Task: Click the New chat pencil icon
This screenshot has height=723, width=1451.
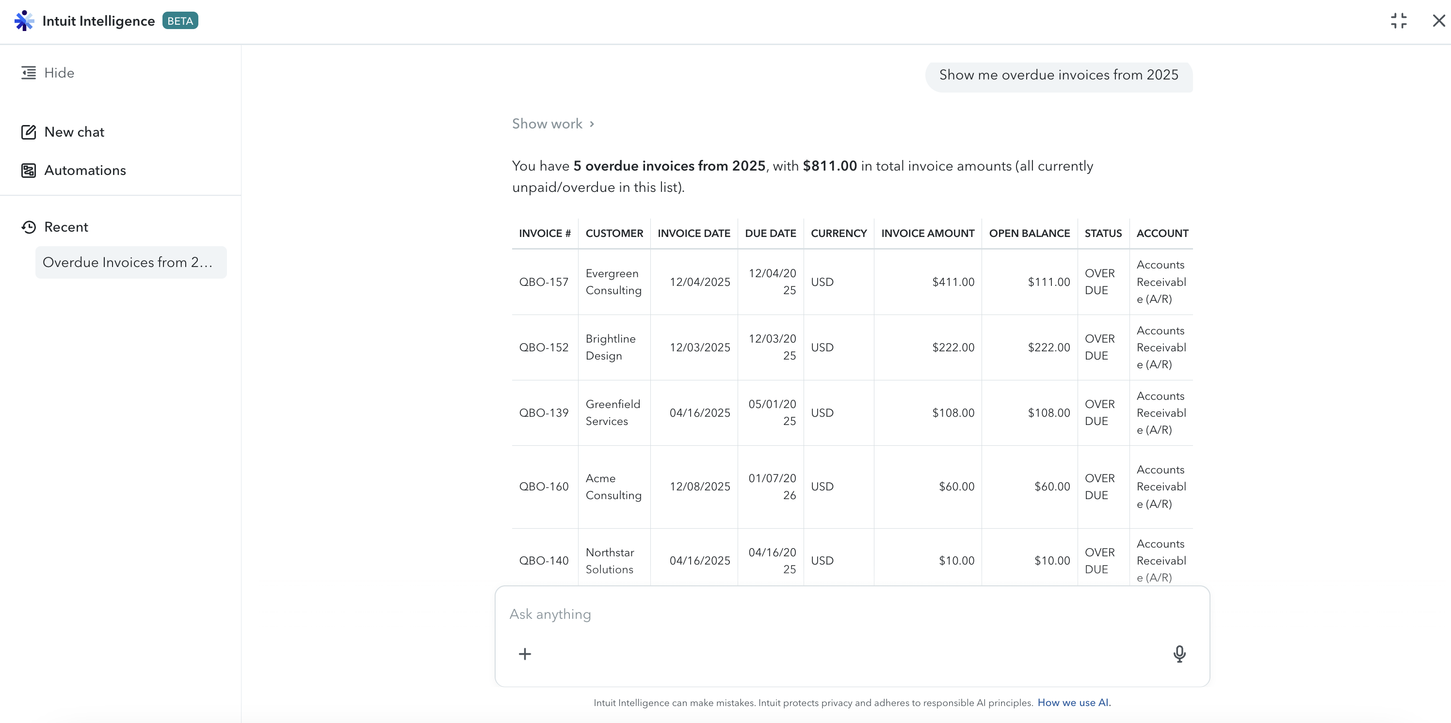Action: point(29,132)
